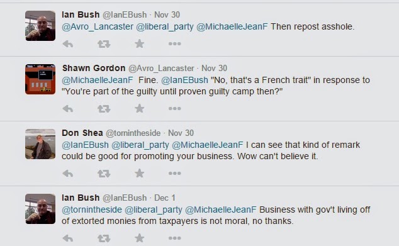Retweet Don Shea's business remark tweet
Image resolution: width=399 pixels, height=246 pixels.
[104, 174]
